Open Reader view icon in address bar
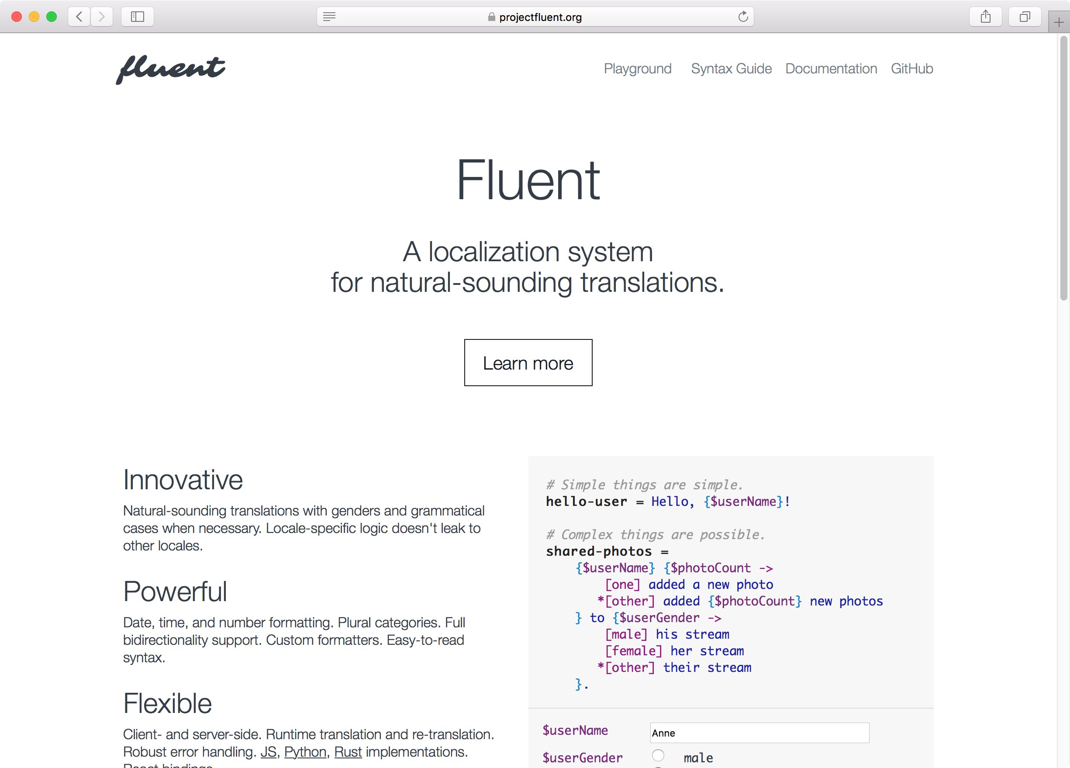The height and width of the screenshot is (768, 1070). (x=329, y=17)
